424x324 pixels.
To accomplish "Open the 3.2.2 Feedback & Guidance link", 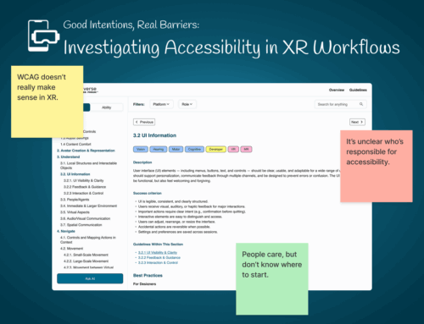I will (159, 258).
